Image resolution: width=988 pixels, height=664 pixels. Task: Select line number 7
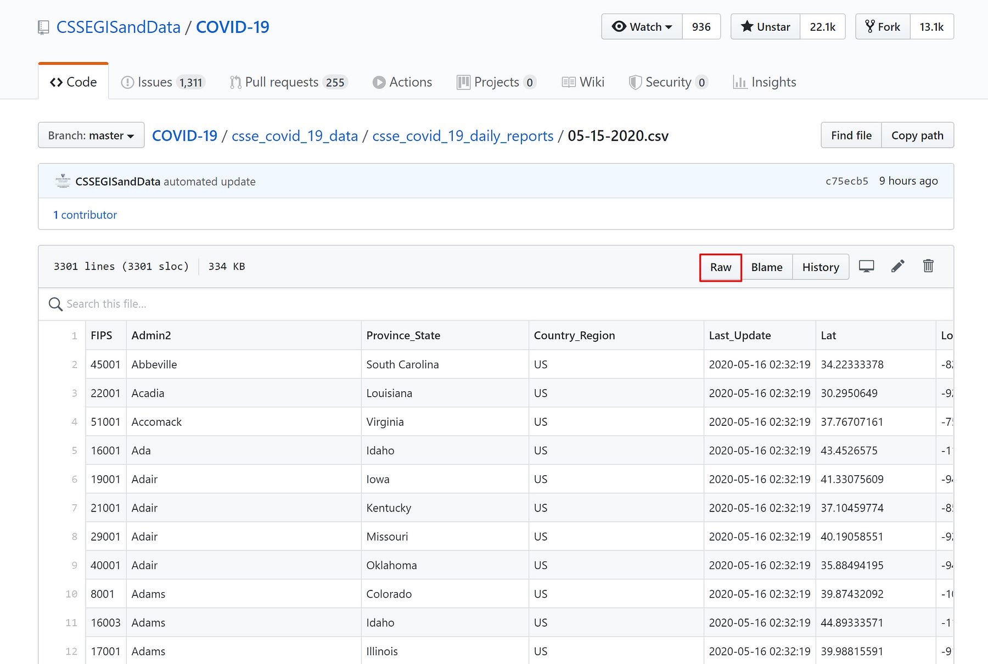74,508
